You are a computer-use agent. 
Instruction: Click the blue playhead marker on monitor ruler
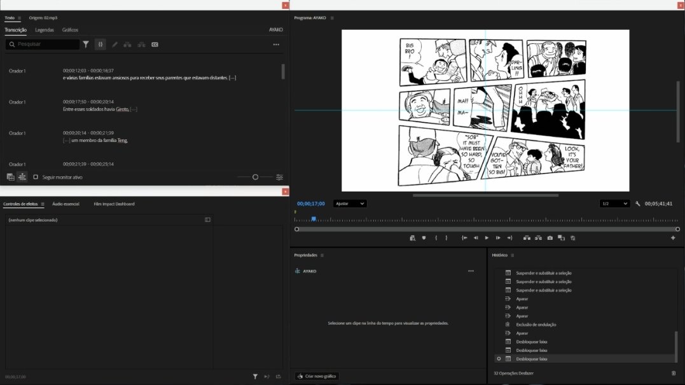[x=314, y=218]
